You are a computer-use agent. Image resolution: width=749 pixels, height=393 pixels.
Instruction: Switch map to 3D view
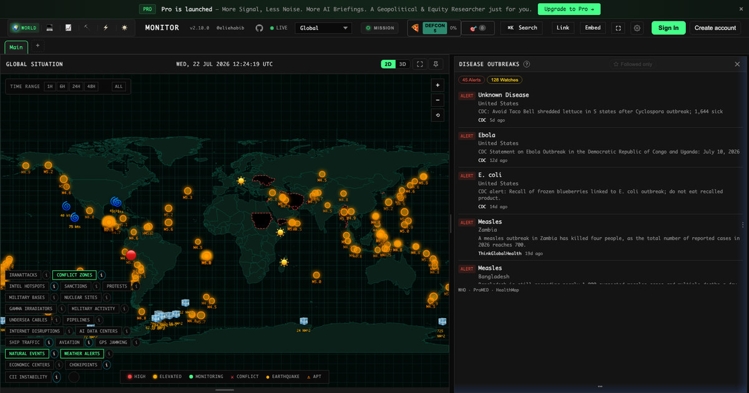403,64
